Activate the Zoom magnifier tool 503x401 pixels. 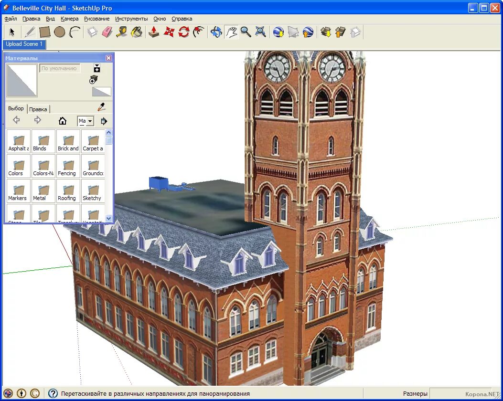coord(246,32)
